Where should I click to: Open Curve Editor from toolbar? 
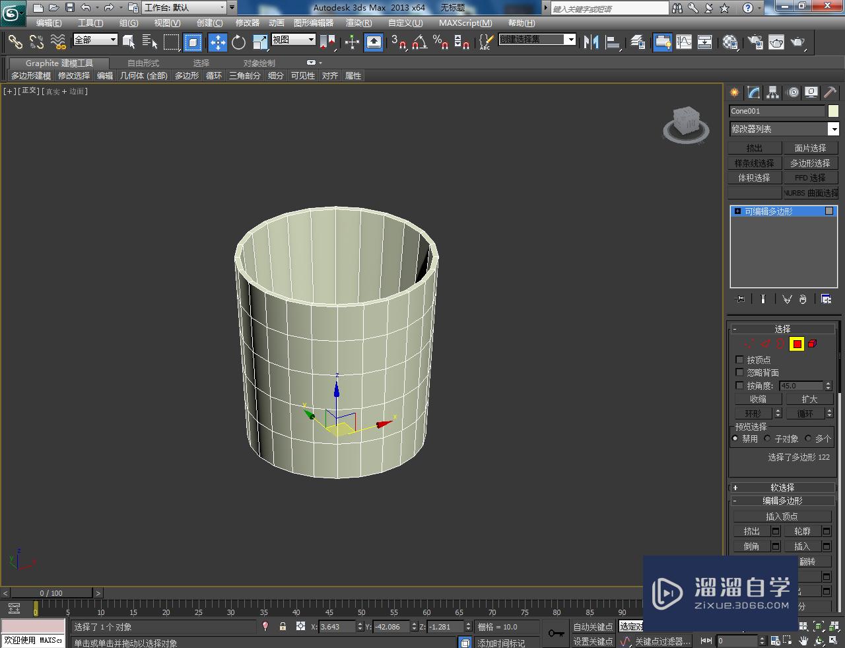point(684,42)
